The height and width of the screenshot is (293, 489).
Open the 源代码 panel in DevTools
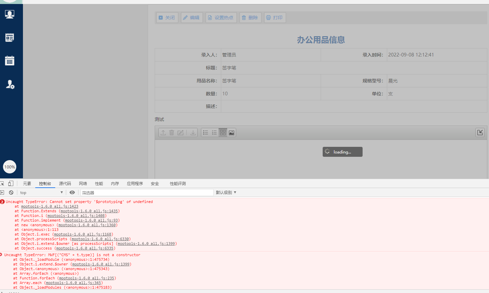tap(65, 183)
